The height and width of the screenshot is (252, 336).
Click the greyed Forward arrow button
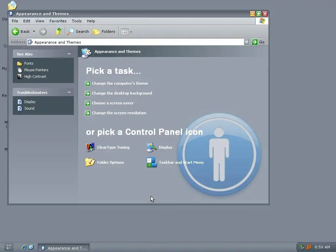pyautogui.click(x=43, y=31)
